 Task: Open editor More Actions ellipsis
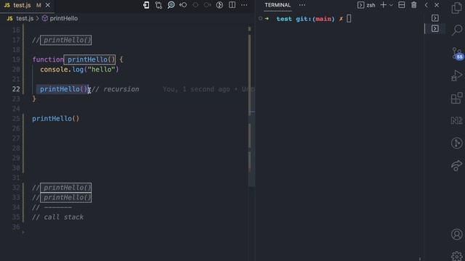point(244,5)
